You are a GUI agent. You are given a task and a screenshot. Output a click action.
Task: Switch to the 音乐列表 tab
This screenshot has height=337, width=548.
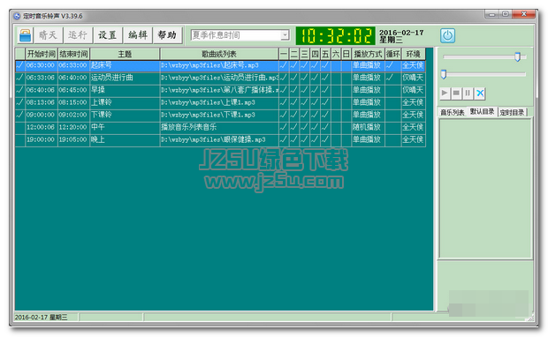(453, 112)
